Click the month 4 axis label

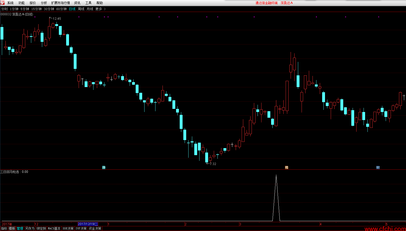tap(321, 224)
